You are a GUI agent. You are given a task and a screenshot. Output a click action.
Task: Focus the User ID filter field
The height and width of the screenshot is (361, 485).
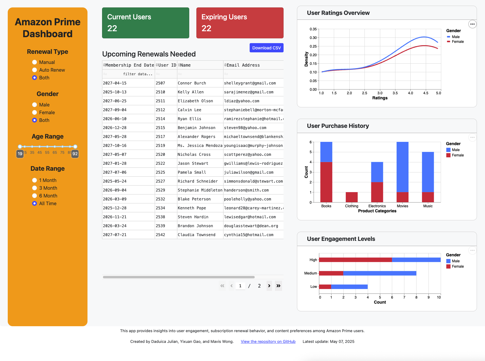166,74
